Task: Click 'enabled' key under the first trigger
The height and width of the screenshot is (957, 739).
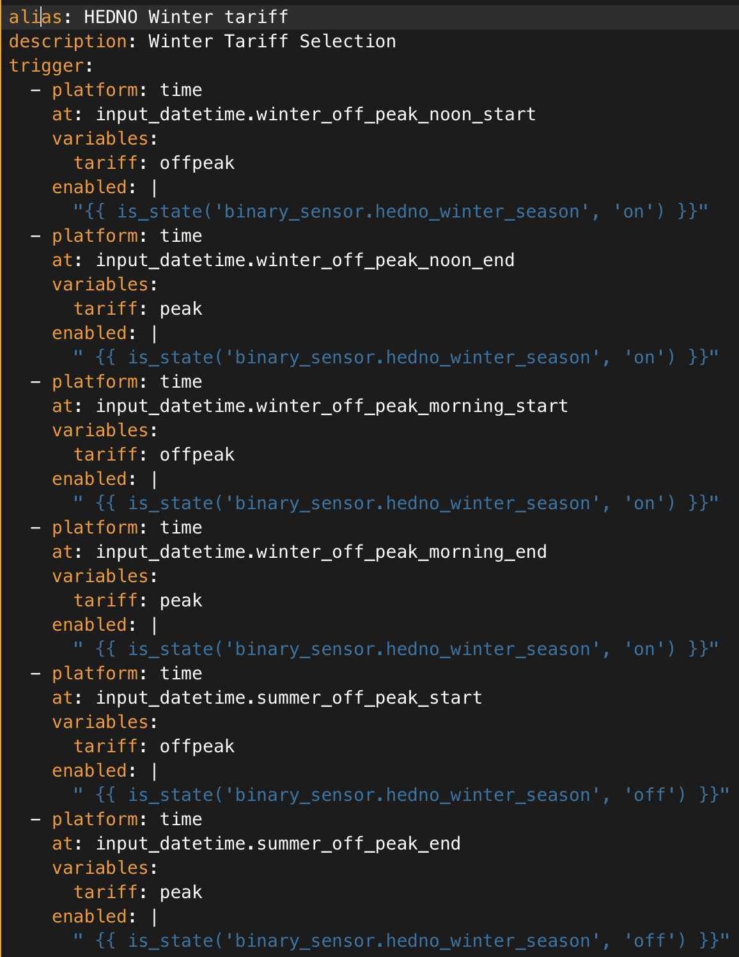Action: pyautogui.click(x=89, y=187)
